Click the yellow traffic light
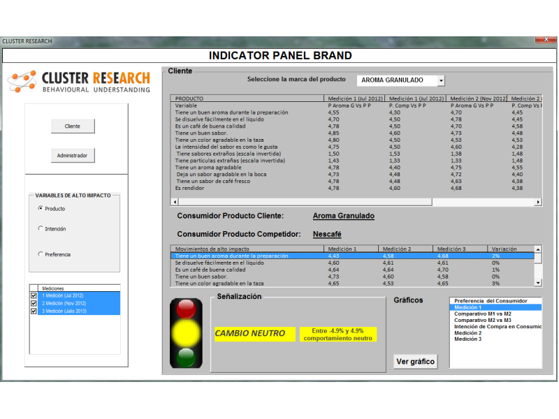Screen dimensions: 559x419 [x=185, y=332]
